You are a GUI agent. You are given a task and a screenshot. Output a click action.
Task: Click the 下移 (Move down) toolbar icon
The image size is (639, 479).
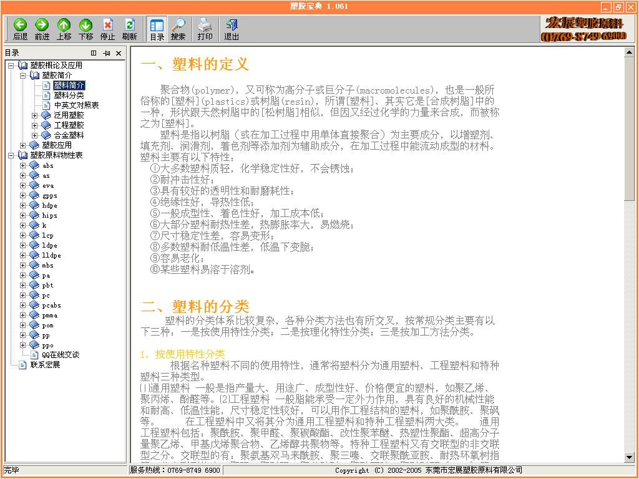[85, 29]
